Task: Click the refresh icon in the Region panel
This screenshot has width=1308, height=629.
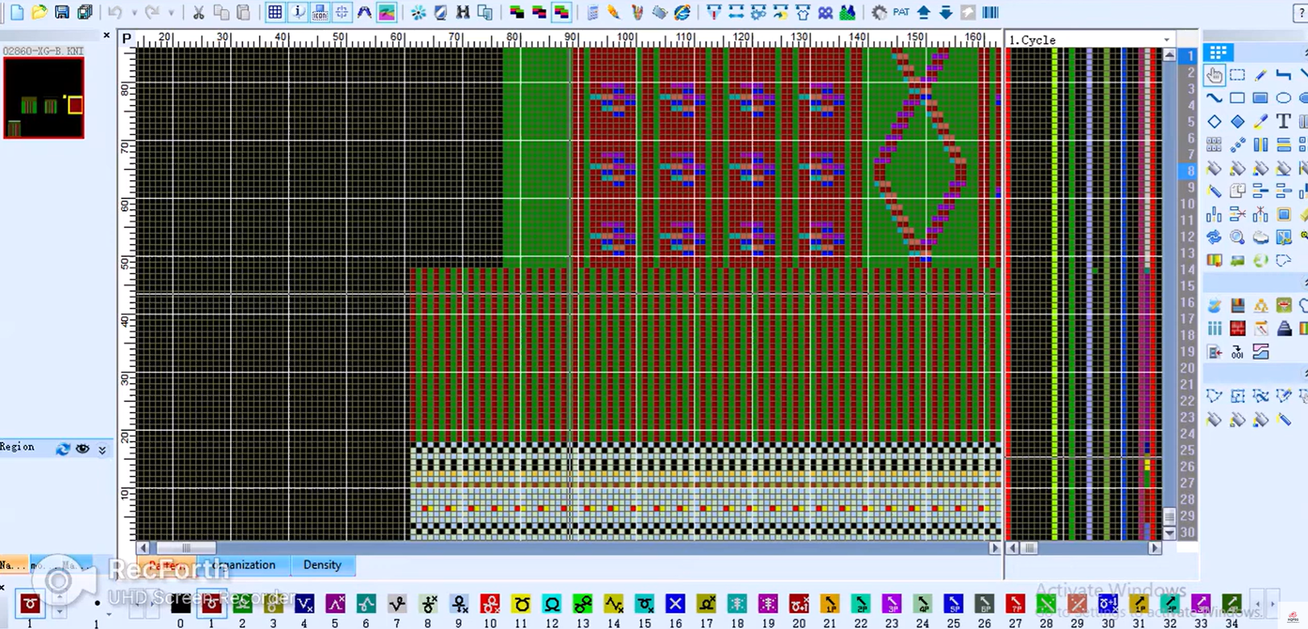Action: 63,449
